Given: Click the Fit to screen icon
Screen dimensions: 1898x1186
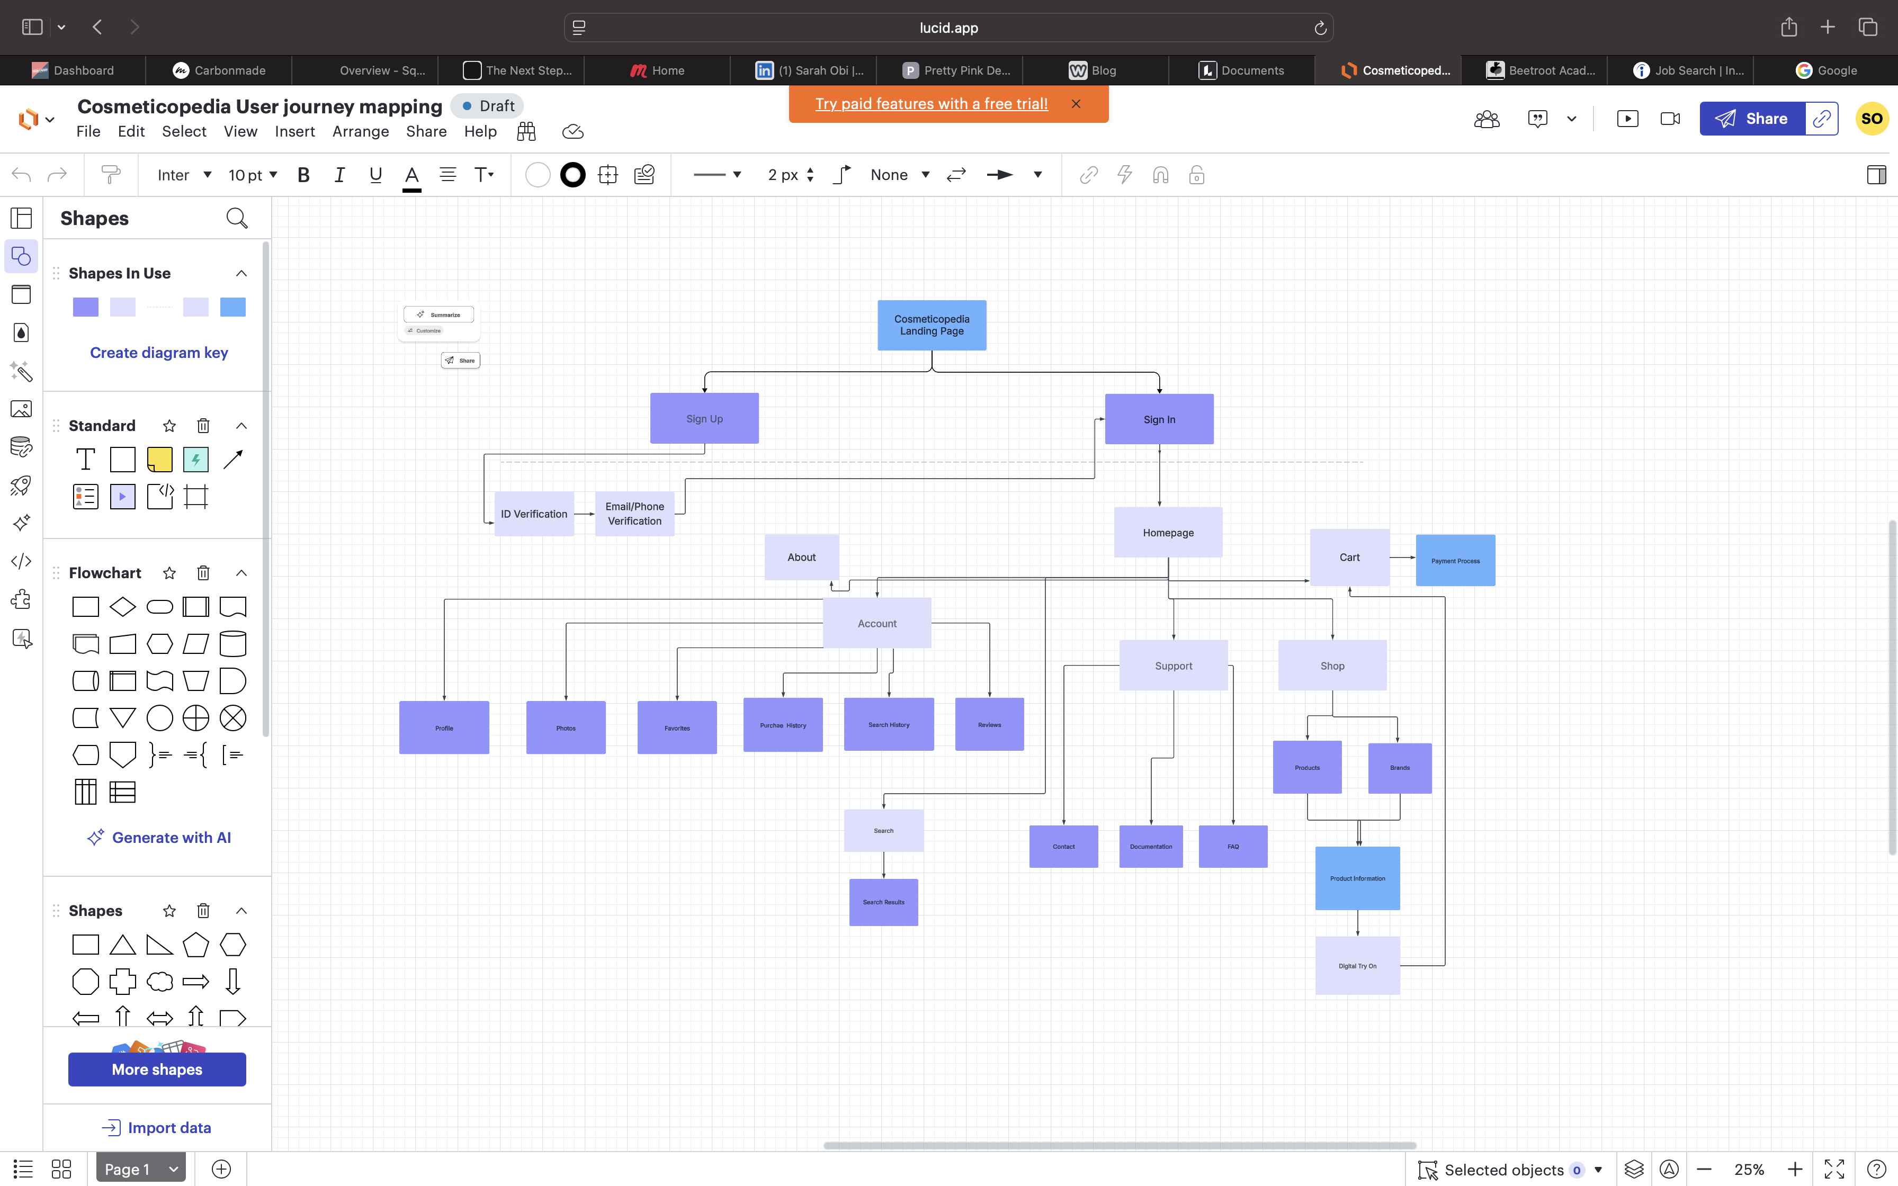Looking at the screenshot, I should click(1834, 1170).
